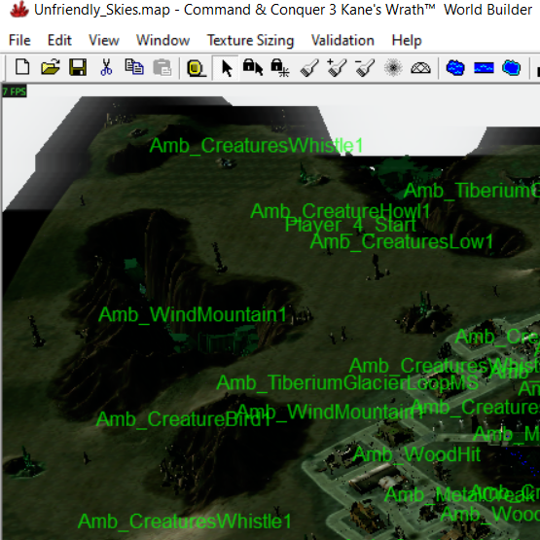Select the radial burst feather tool
The width and height of the screenshot is (540, 540).
click(x=393, y=67)
